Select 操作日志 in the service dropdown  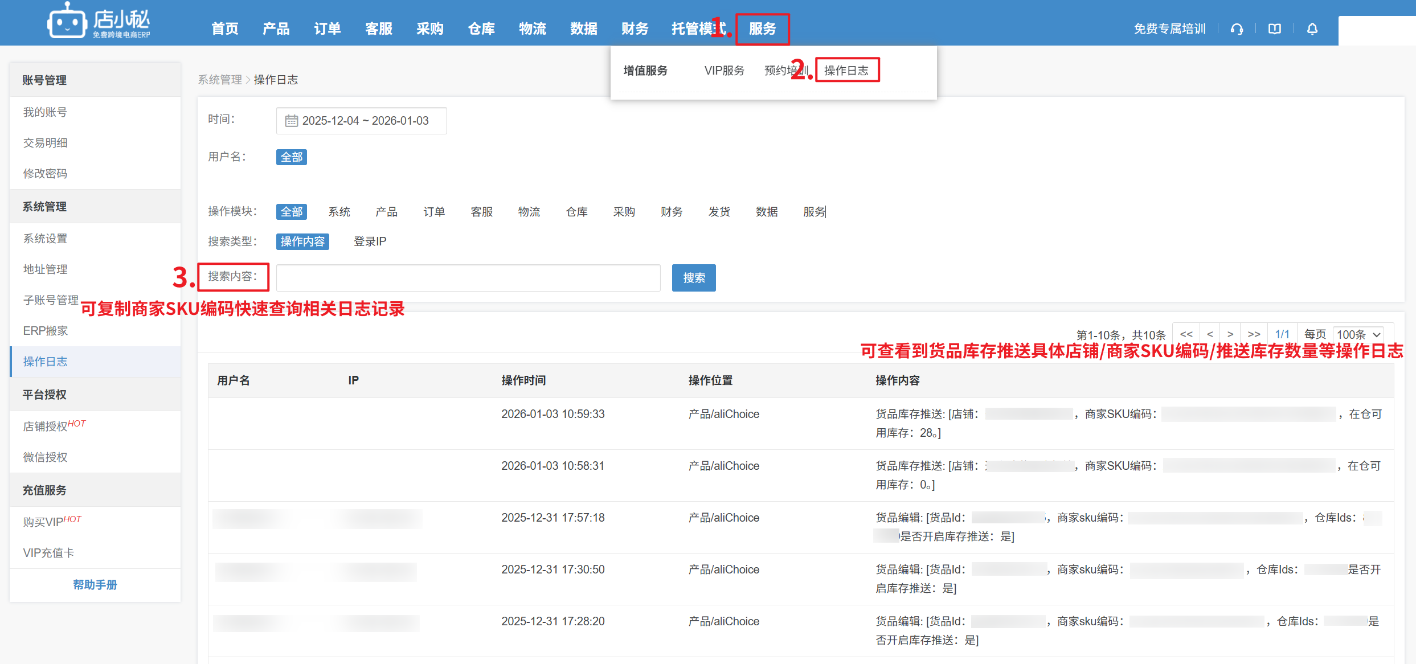pyautogui.click(x=846, y=70)
